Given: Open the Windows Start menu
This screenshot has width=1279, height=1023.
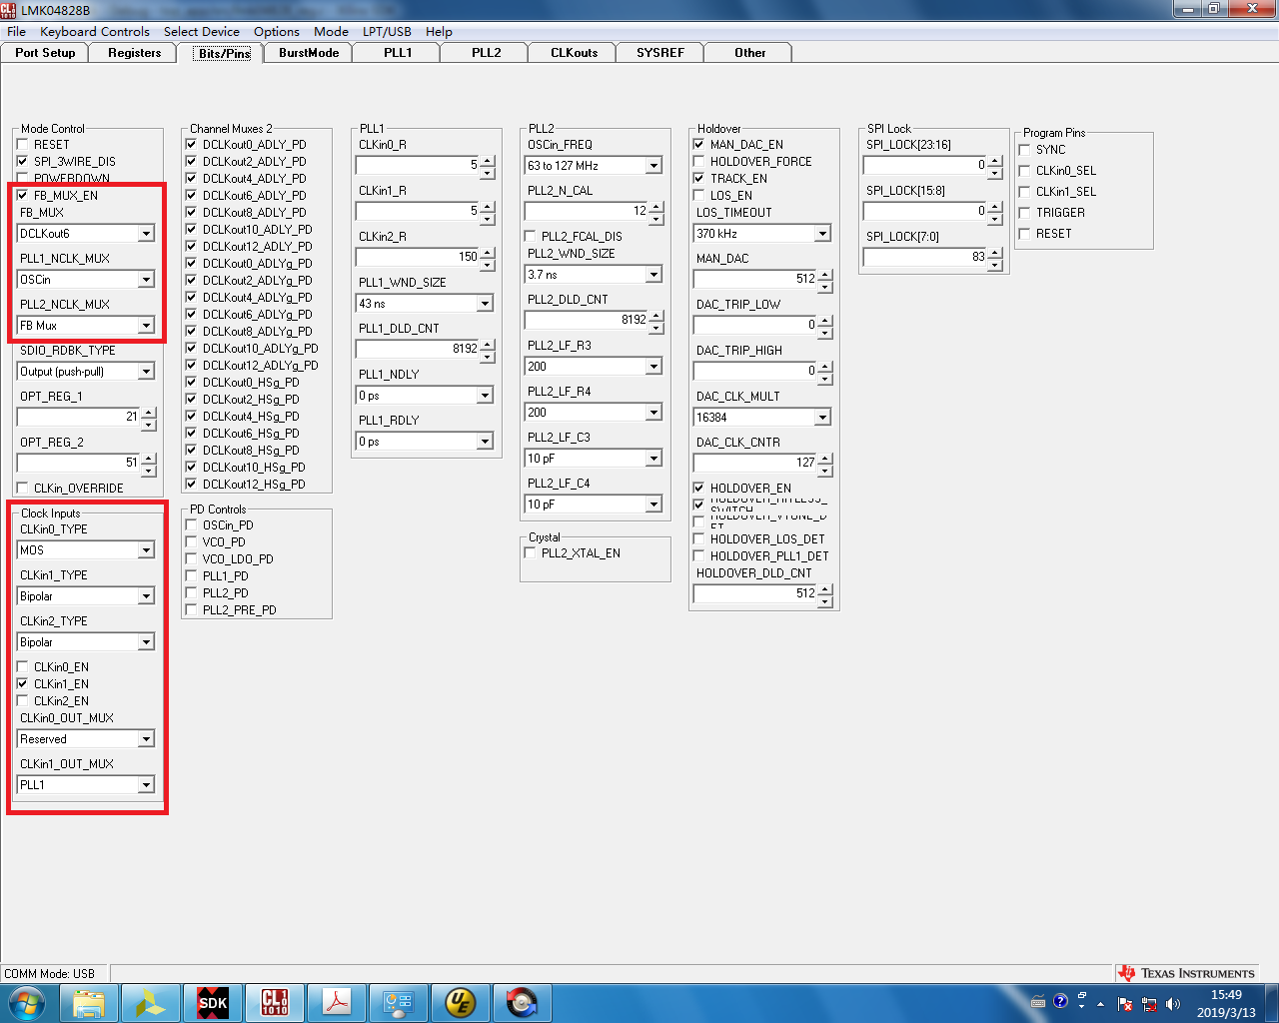Looking at the screenshot, I should point(27,1002).
